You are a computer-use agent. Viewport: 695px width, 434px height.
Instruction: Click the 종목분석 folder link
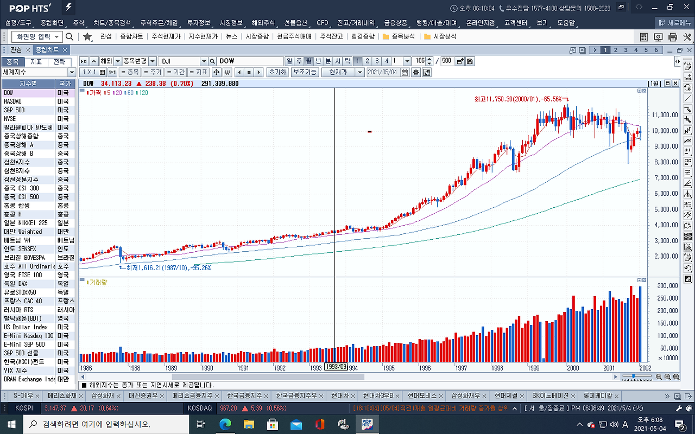[399, 36]
